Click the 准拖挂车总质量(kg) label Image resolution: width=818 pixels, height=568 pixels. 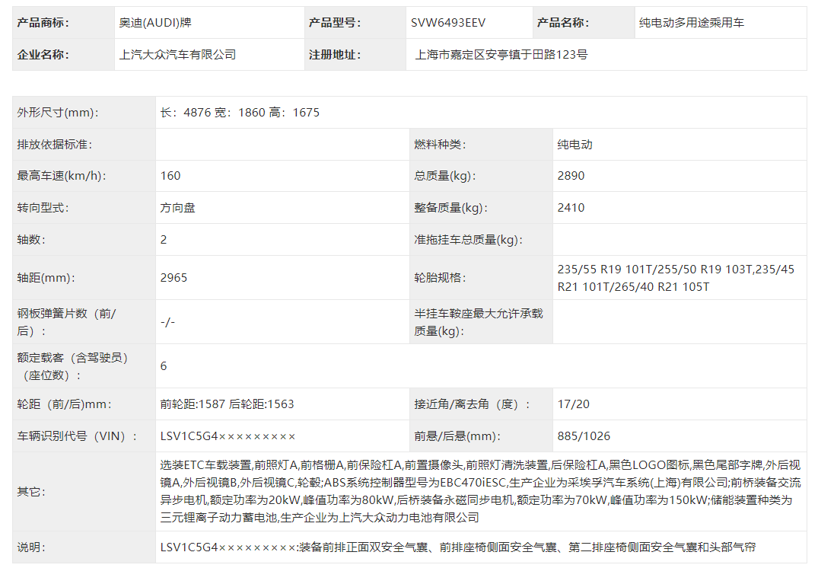tap(468, 240)
